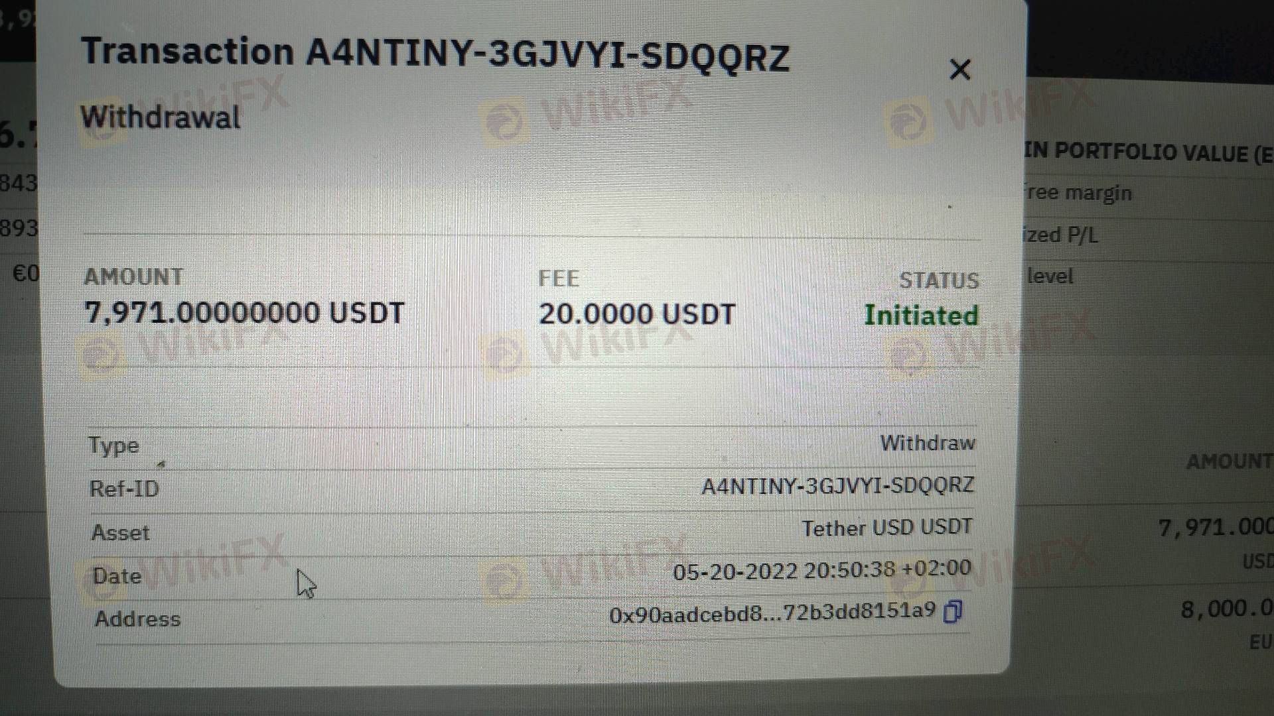Image resolution: width=1274 pixels, height=716 pixels.
Task: Copy the withdrawal address icon
Action: [x=953, y=611]
